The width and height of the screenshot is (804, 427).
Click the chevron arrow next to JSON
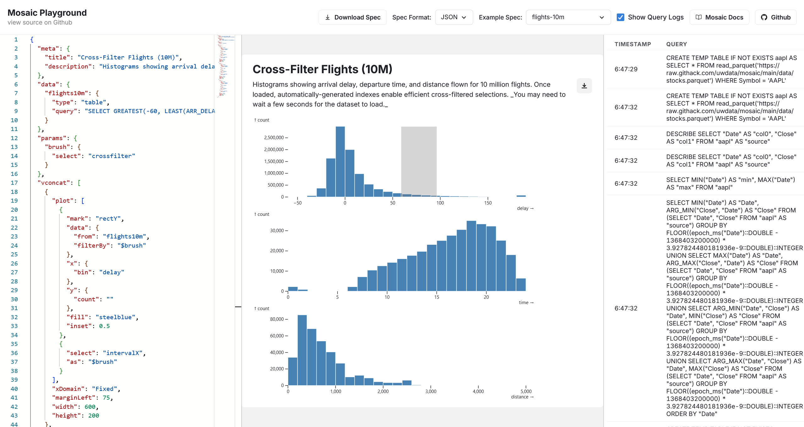pos(464,17)
